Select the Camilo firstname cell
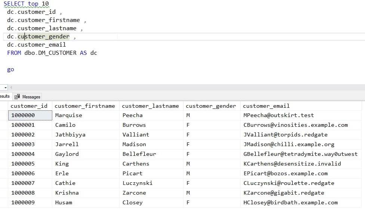This screenshot has width=365, height=214. point(86,125)
